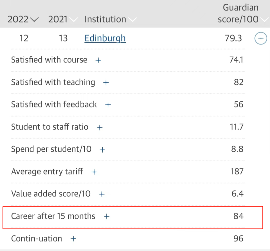
Task: Click the Average entry tariff label
Action: click(47, 172)
